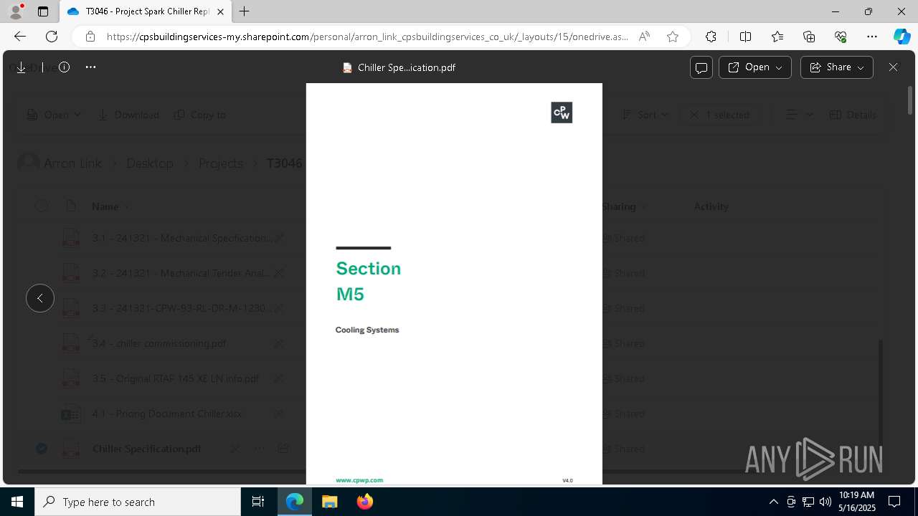Open a new browser tab

point(245,11)
